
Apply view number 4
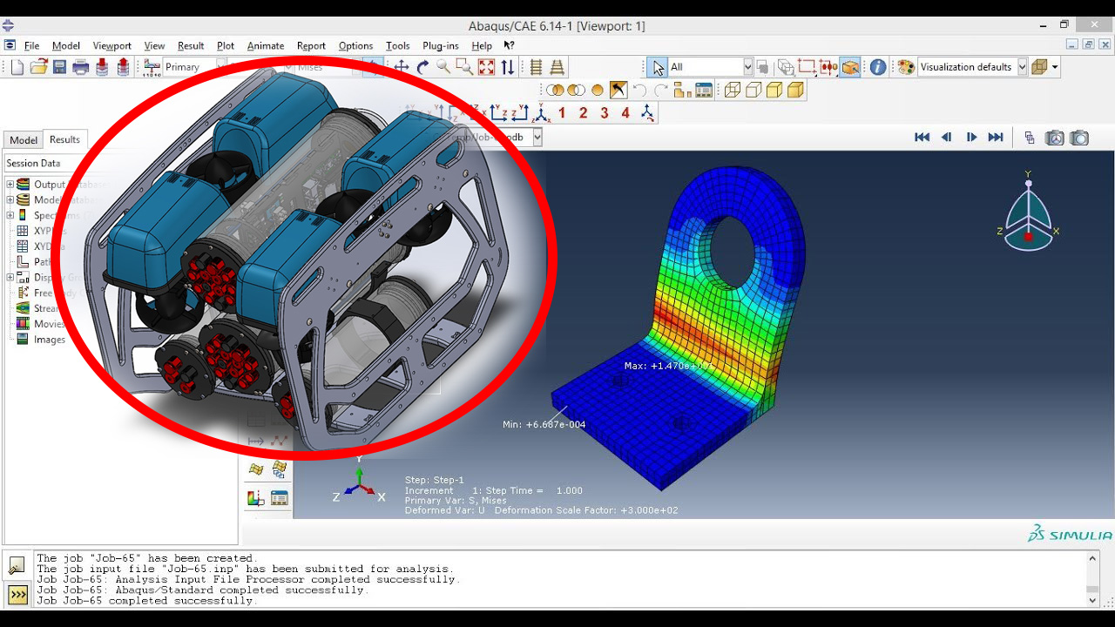click(x=625, y=112)
